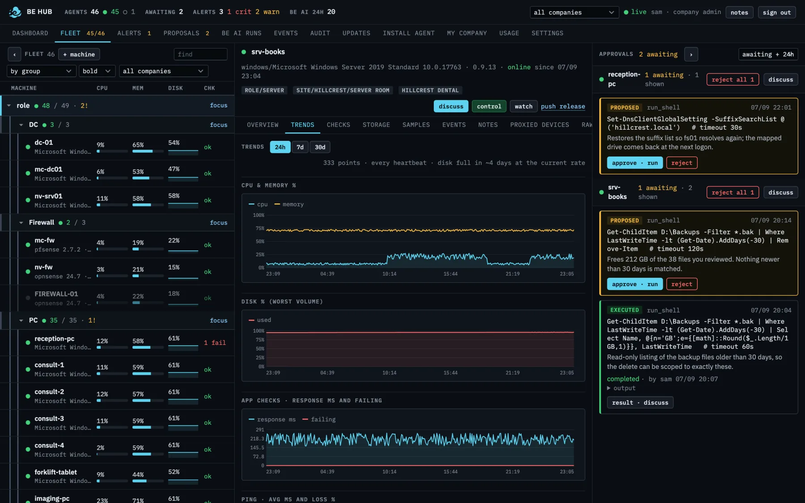Click the add machine button
Screen dimensions: 805x503
[x=79, y=55]
